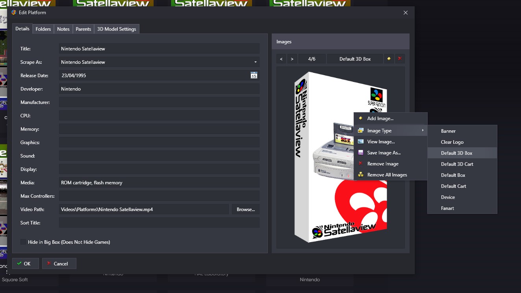Screen dimensions: 521x293
Task: Click the red remove image icon in toolbar
Action: pos(400,59)
